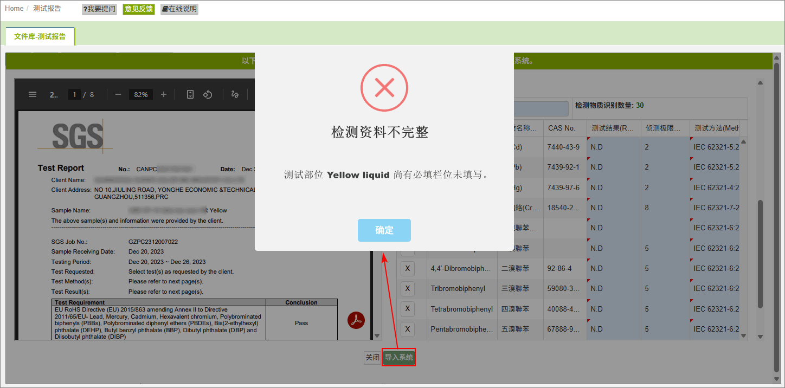785x388 pixels.
Task: Click the PDF page number field
Action: 74,94
